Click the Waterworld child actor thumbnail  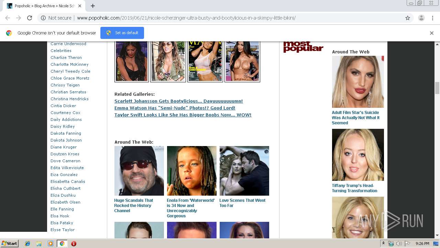[192, 171]
